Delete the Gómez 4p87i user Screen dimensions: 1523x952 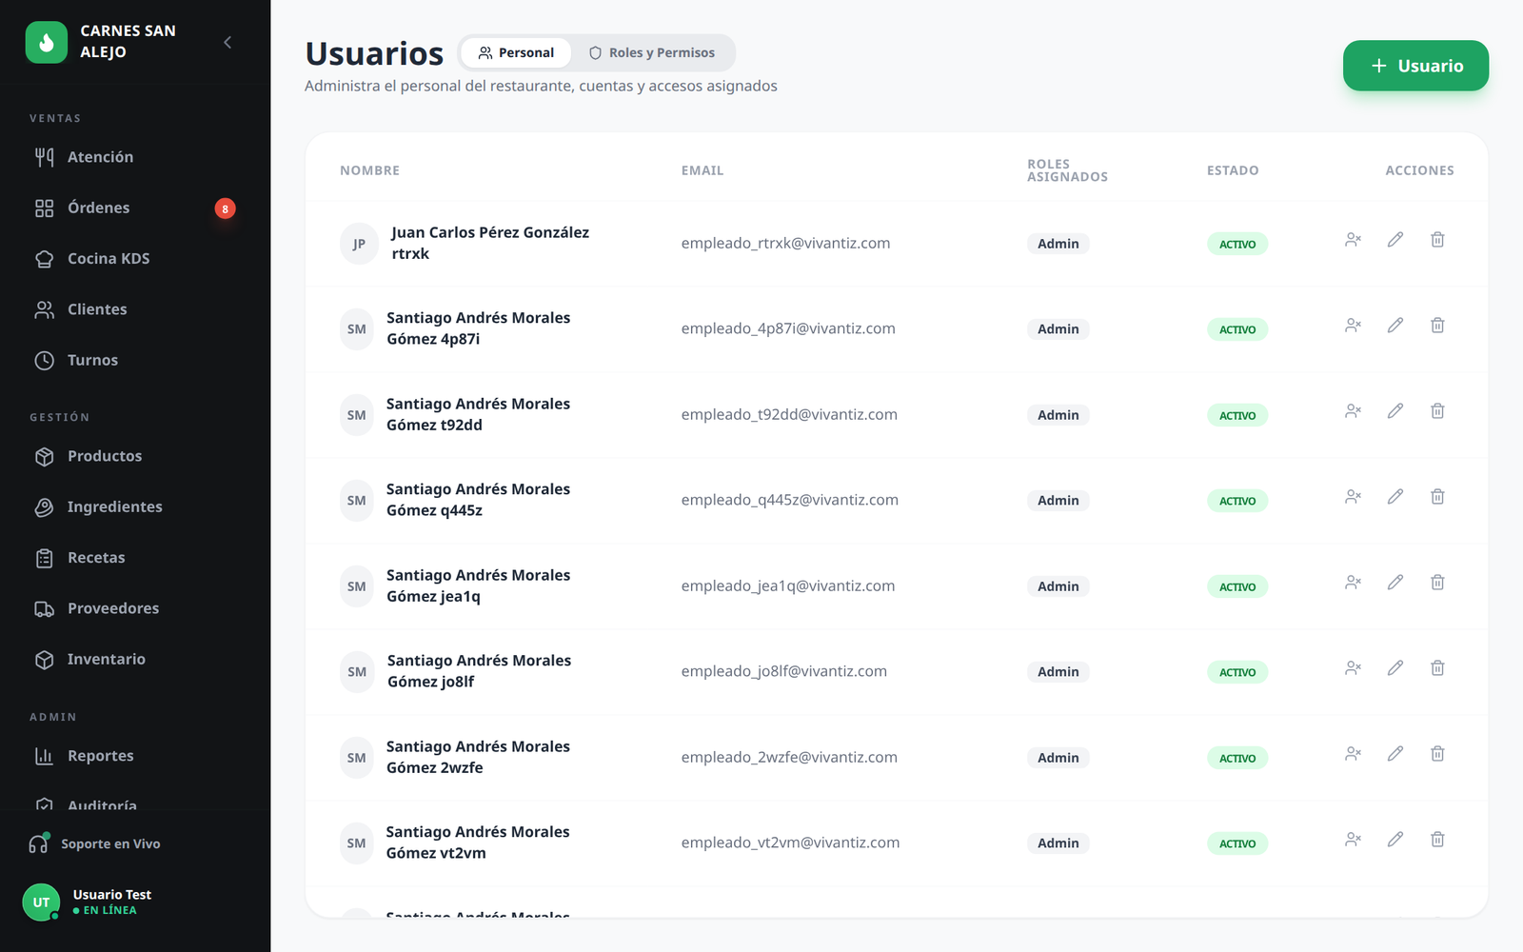[x=1437, y=326]
